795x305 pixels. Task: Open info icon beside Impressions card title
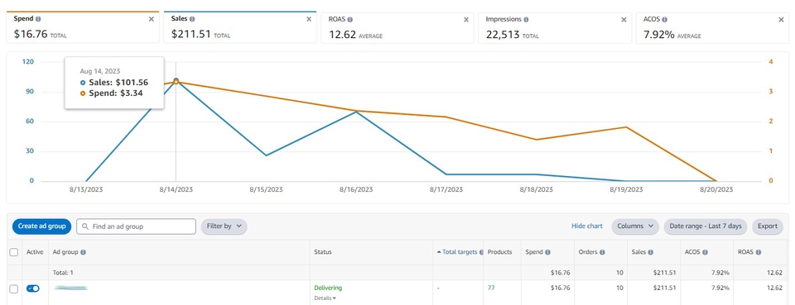(526, 19)
